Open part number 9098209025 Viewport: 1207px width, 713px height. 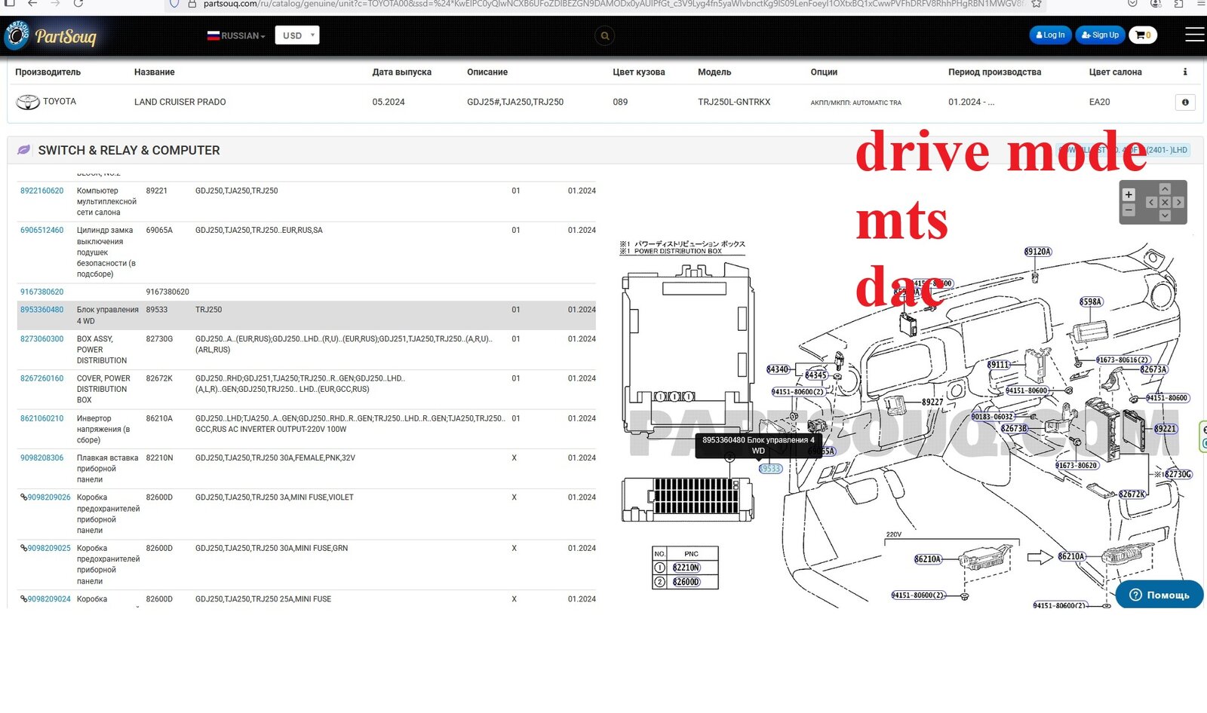49,548
